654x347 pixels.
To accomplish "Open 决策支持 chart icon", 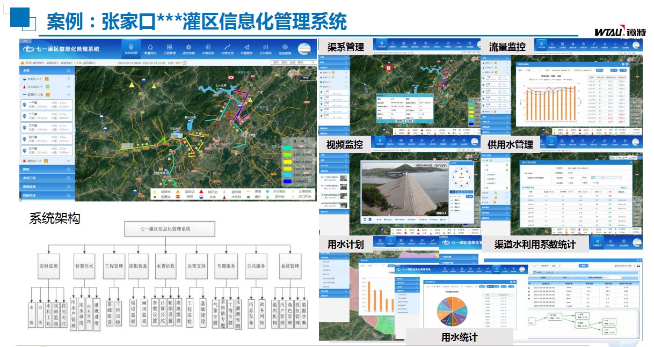I will [x=227, y=47].
